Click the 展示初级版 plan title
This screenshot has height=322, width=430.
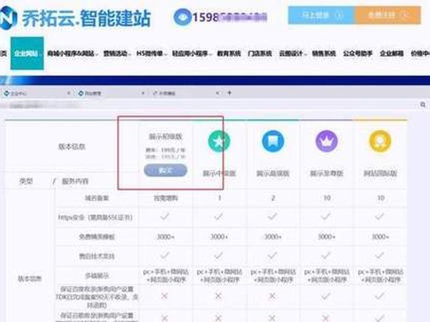[x=166, y=136]
